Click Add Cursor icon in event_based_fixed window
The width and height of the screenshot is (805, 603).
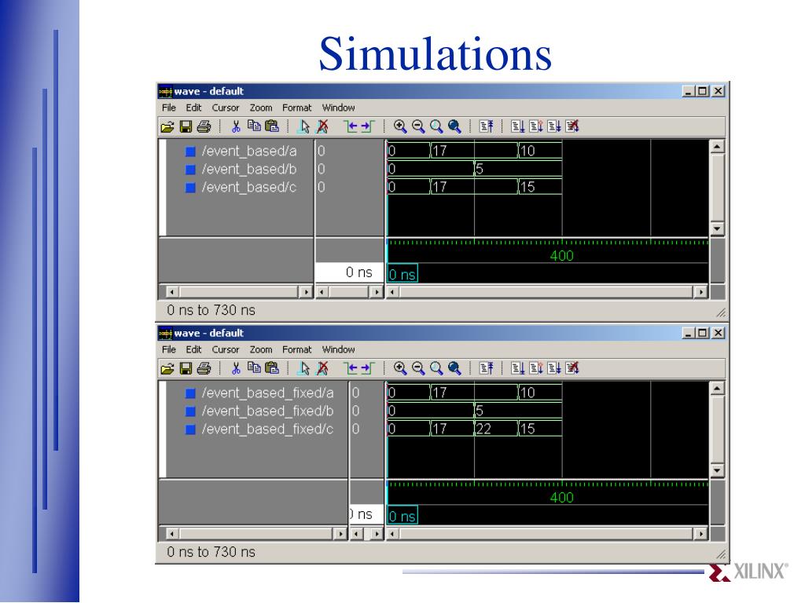point(304,368)
